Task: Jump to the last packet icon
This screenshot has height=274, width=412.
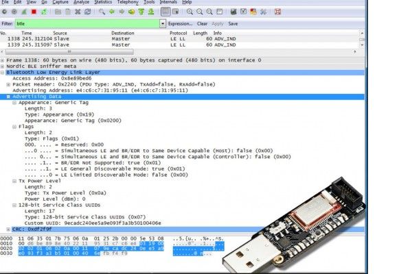Action: tap(151, 12)
